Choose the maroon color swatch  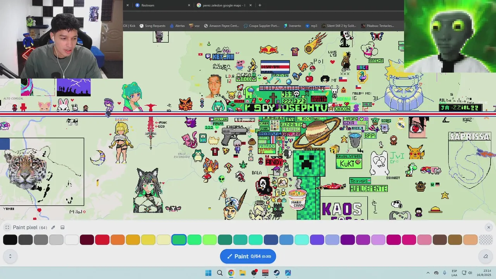tap(87, 240)
